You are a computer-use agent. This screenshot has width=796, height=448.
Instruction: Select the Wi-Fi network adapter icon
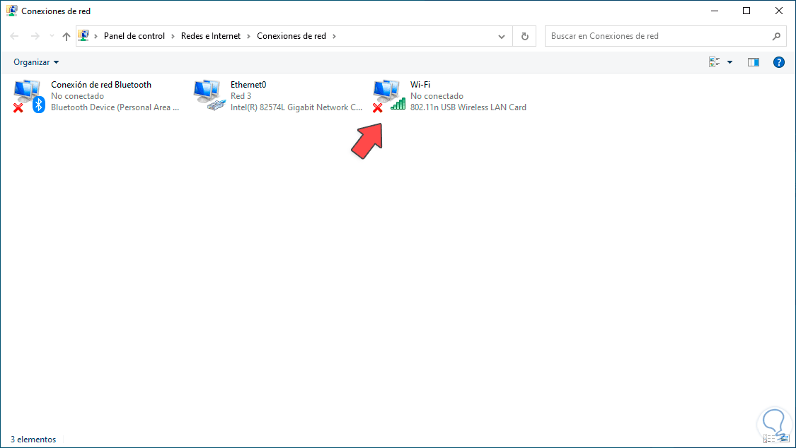click(x=389, y=95)
